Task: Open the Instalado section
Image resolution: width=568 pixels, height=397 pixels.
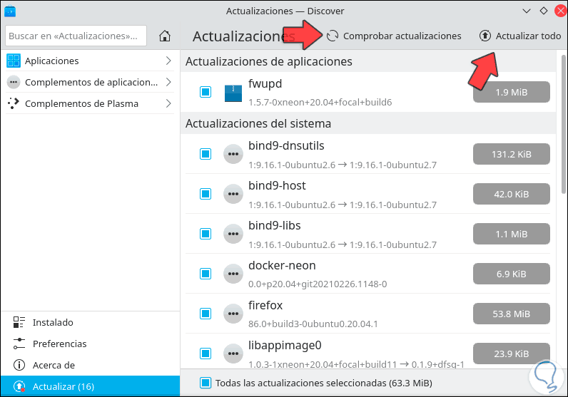Action: tap(90, 322)
